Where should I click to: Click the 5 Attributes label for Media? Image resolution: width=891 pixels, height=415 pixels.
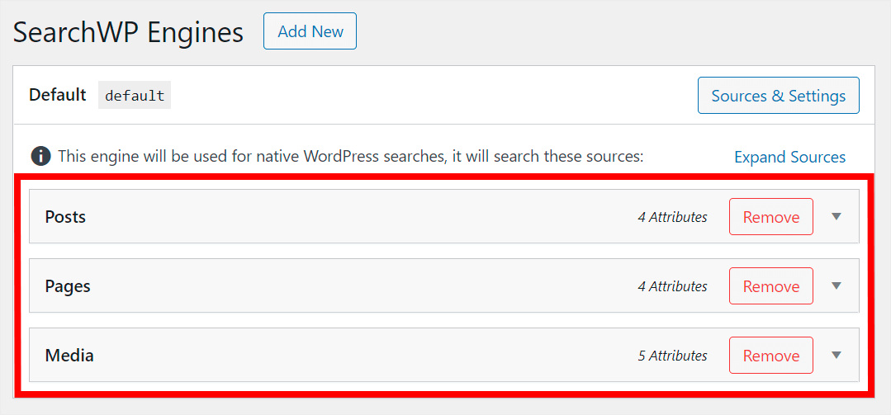672,356
